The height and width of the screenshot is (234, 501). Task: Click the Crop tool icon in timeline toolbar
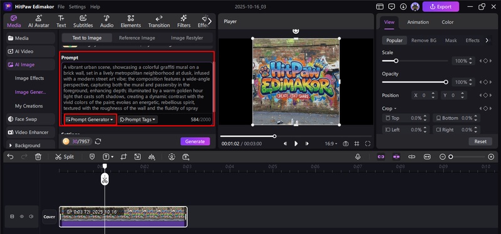123,157
